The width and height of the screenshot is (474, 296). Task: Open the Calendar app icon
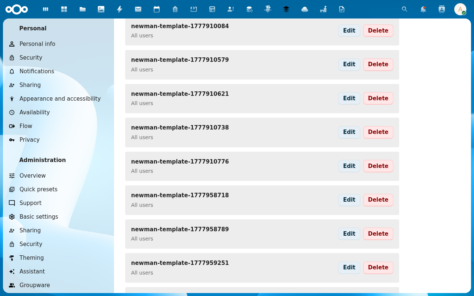[x=157, y=9]
